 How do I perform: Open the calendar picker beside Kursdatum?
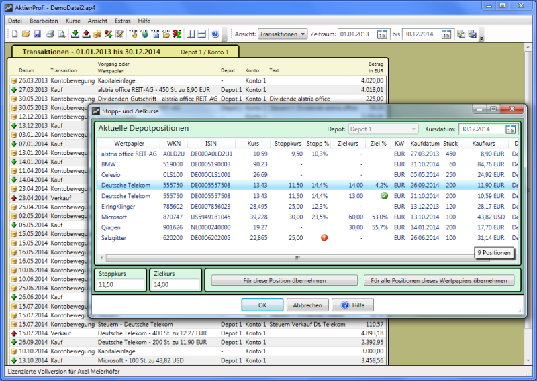click(510, 129)
